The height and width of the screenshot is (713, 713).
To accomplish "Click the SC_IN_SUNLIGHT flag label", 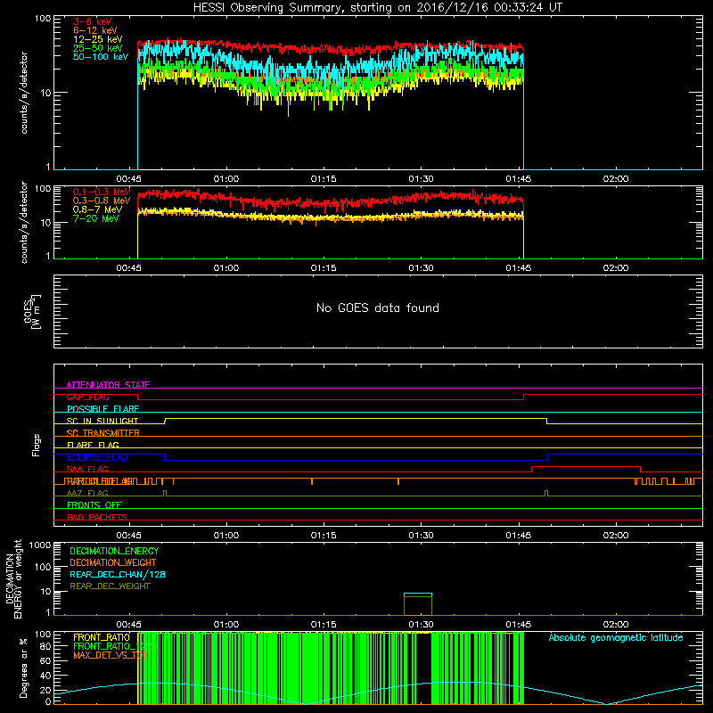I will coord(102,421).
